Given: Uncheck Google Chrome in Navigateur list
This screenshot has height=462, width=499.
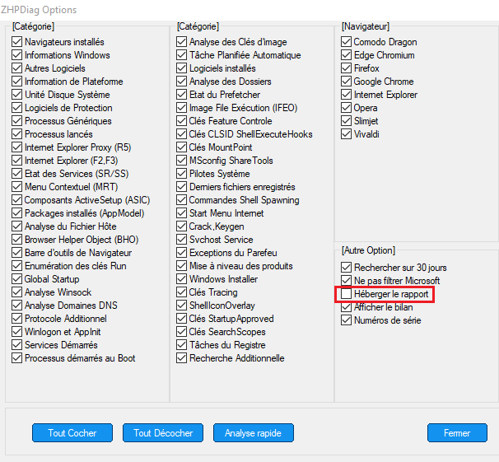Looking at the screenshot, I should [347, 82].
